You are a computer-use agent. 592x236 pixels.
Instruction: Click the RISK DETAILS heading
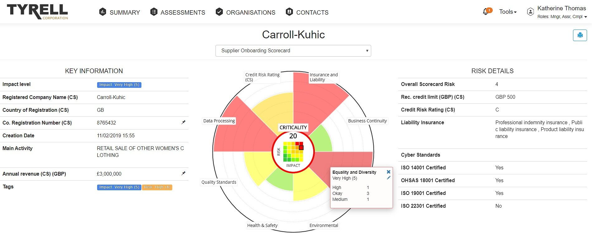(x=492, y=71)
